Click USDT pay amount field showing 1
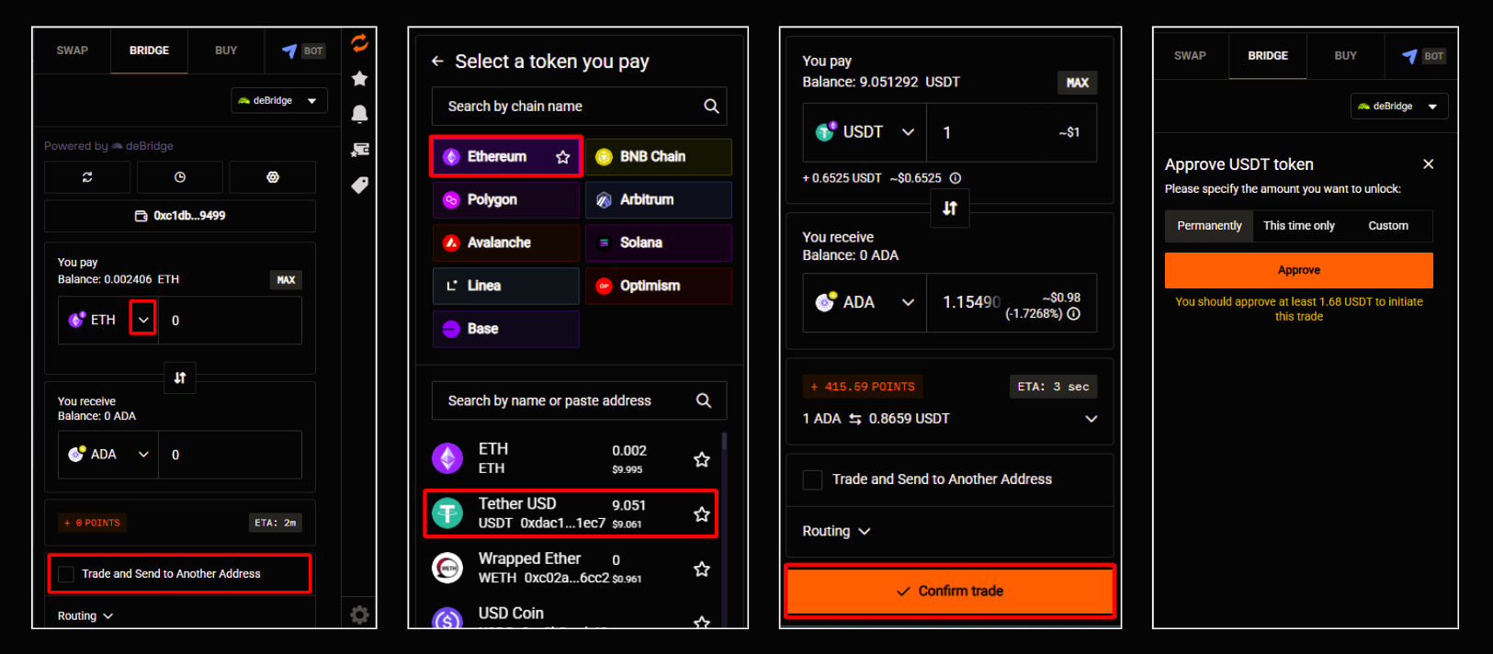Viewport: 1493px width, 654px height. [1012, 132]
